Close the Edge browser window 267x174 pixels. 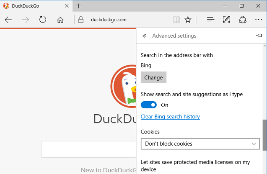tap(258, 6)
